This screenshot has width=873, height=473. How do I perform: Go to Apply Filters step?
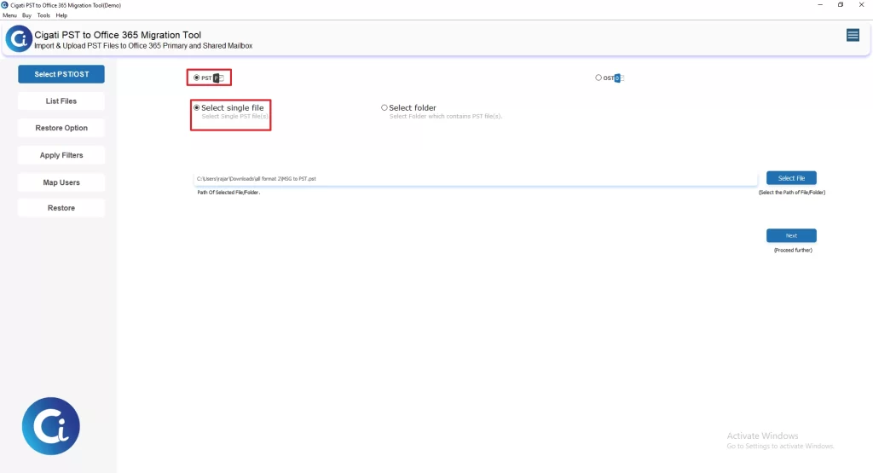click(x=61, y=155)
